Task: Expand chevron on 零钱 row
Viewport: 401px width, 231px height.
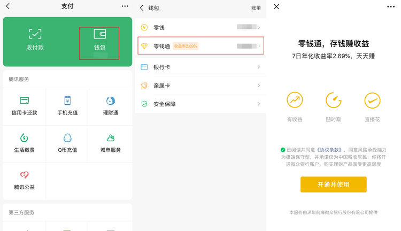Action: point(259,27)
